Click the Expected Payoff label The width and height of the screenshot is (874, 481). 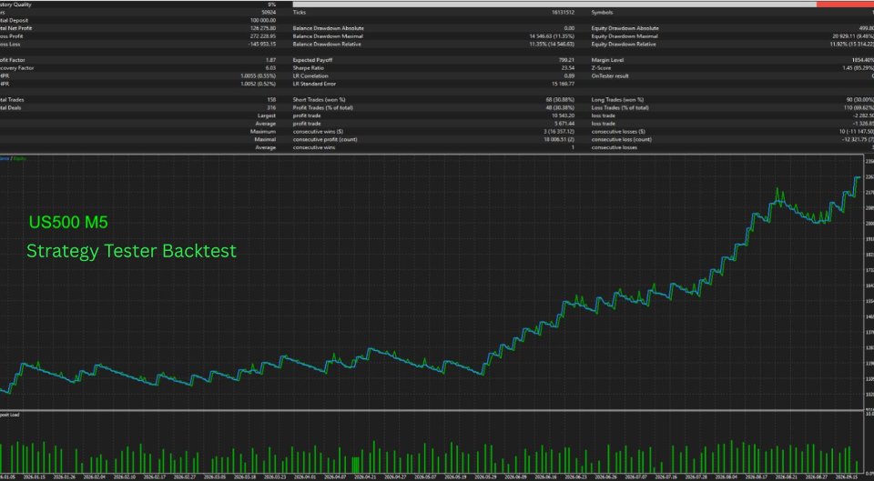[312, 60]
